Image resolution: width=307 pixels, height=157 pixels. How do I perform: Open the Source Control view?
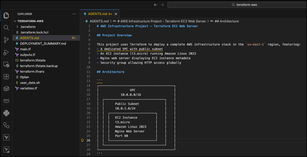(6, 40)
